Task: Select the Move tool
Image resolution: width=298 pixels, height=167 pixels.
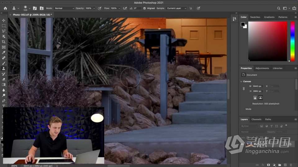Action: 4,20
